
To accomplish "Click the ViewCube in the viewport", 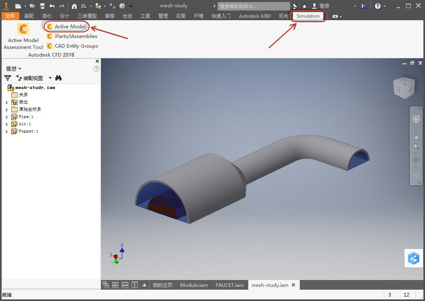I will 404,87.
